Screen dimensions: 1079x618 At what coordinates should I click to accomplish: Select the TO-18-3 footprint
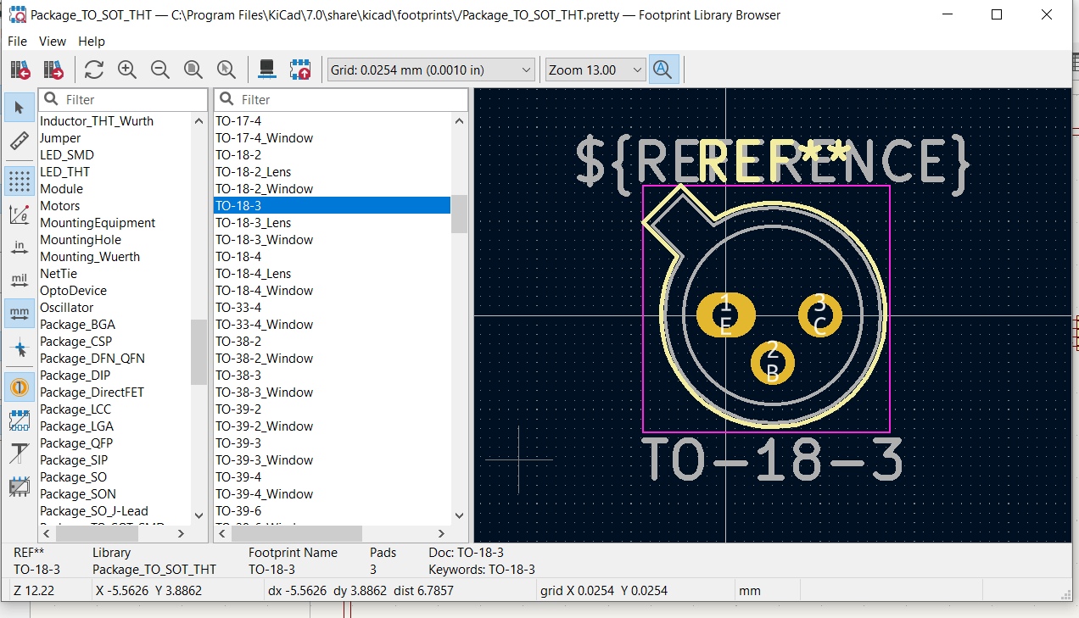332,206
